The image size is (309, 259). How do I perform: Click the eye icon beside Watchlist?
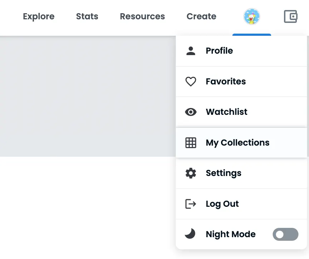(191, 112)
